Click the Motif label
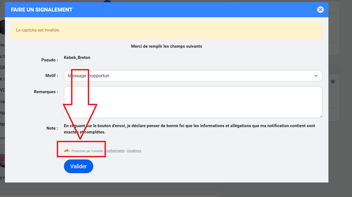Viewport: 352px width, 197px height. tap(52, 76)
